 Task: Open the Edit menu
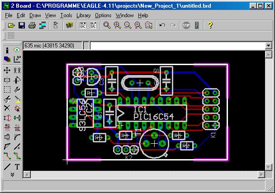point(21,15)
